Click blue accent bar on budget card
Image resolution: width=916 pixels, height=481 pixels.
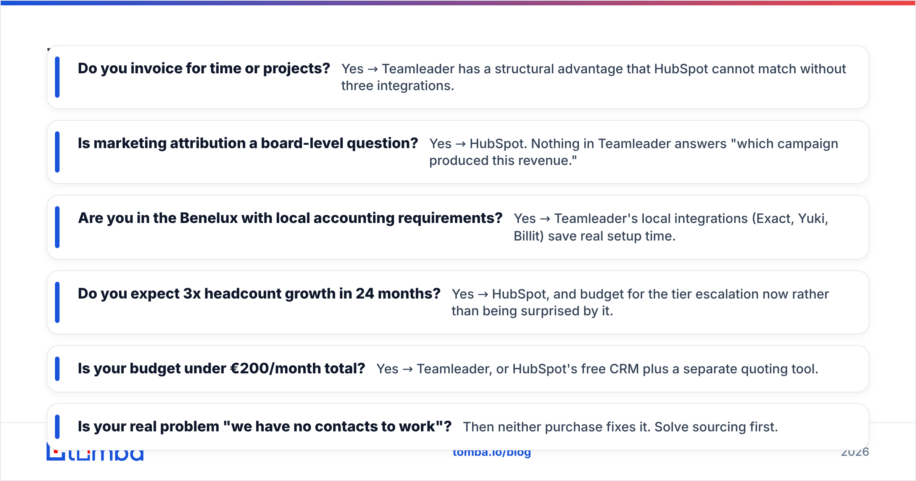pos(57,369)
